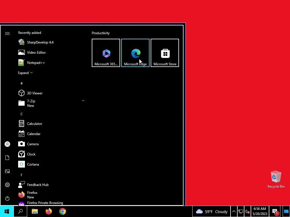Open Clock app
This screenshot has height=217, width=290.
tap(51, 154)
